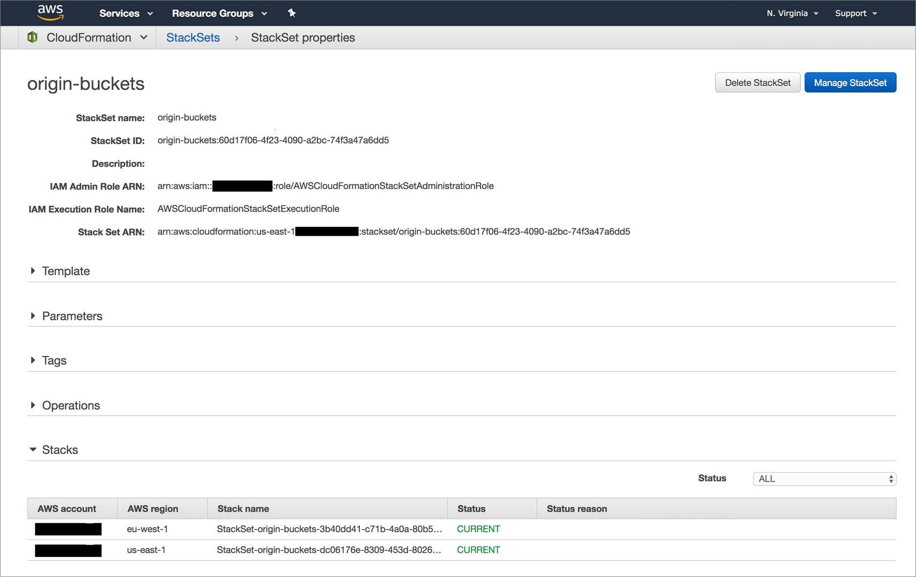Screen dimensions: 916x577
Task: Open the Services menu
Action: tap(126, 13)
